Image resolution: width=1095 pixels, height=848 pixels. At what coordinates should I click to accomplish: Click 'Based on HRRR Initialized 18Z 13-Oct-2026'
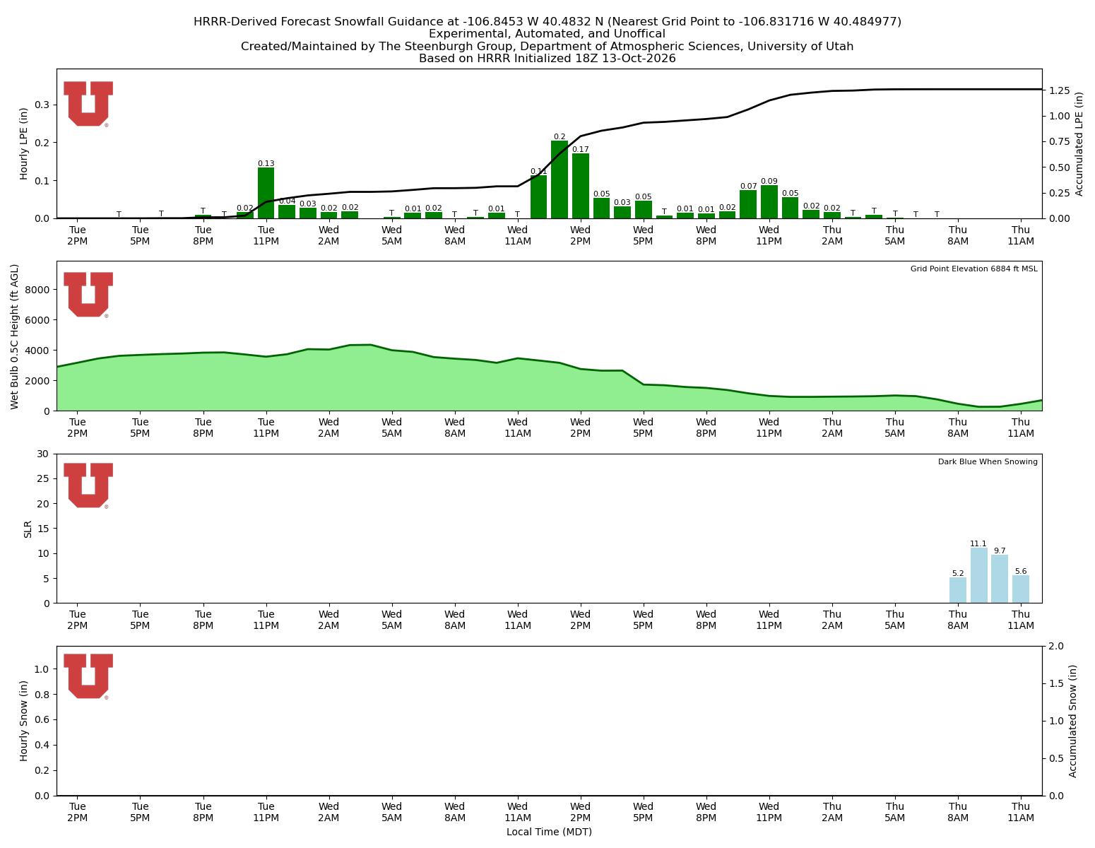pyautogui.click(x=547, y=59)
